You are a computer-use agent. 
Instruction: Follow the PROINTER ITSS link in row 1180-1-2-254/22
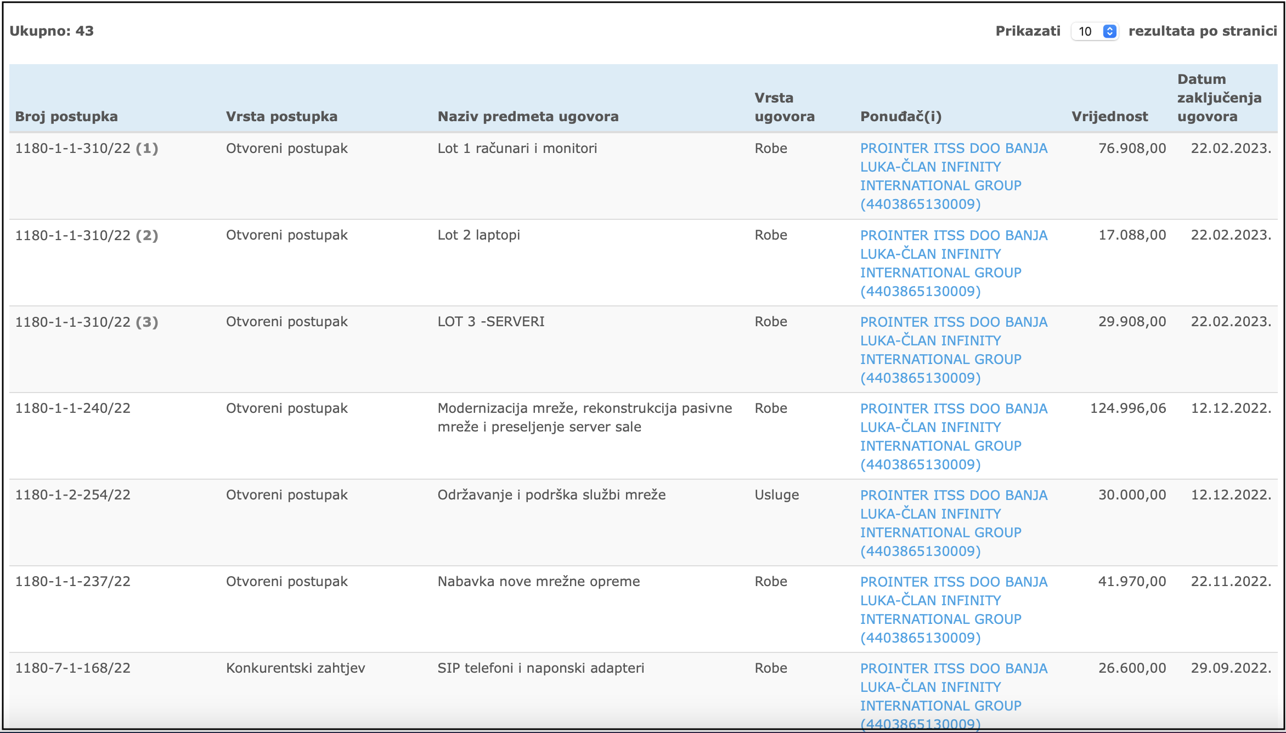(x=954, y=523)
